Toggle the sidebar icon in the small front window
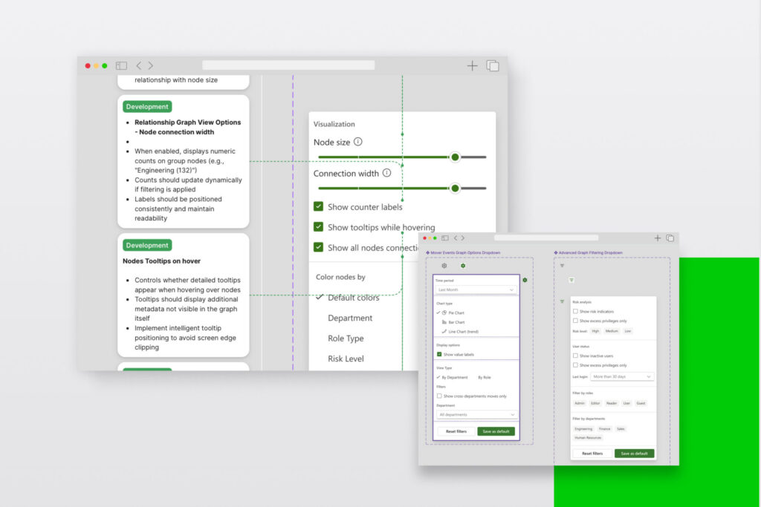This screenshot has width=761, height=507. (x=445, y=238)
